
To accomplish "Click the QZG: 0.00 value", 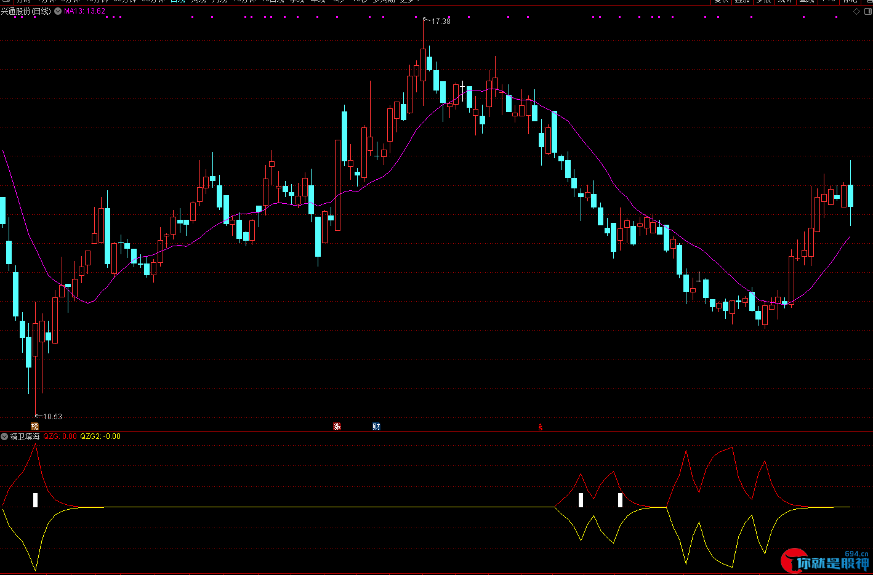I will pyautogui.click(x=60, y=436).
